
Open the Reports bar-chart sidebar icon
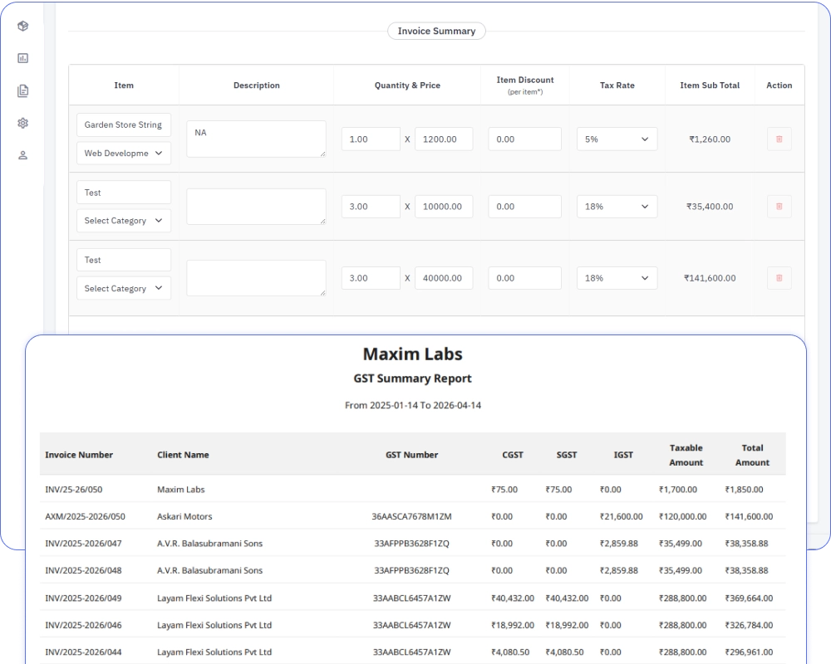pyautogui.click(x=22, y=58)
